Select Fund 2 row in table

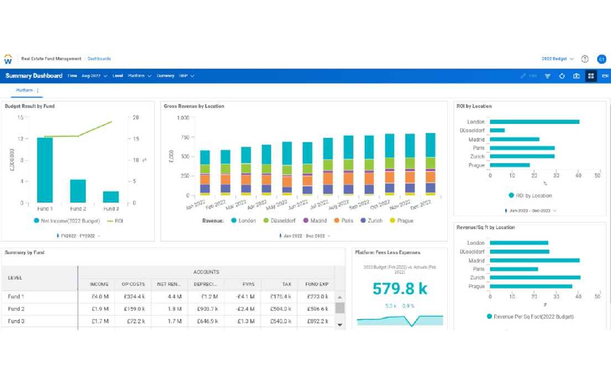[168, 309]
